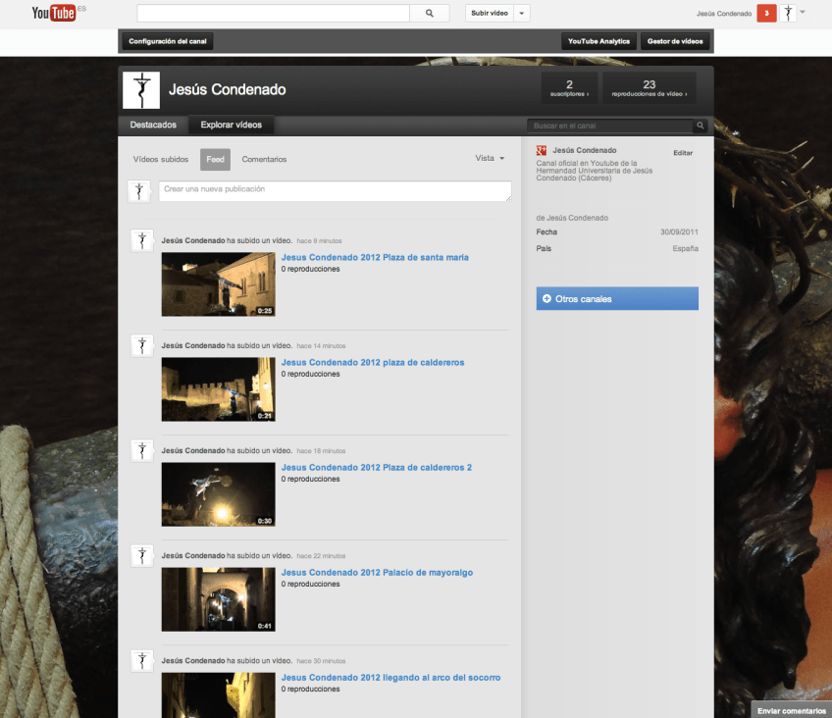Expand Otros canales with plus icon
This screenshot has width=832, height=718.
click(x=546, y=298)
